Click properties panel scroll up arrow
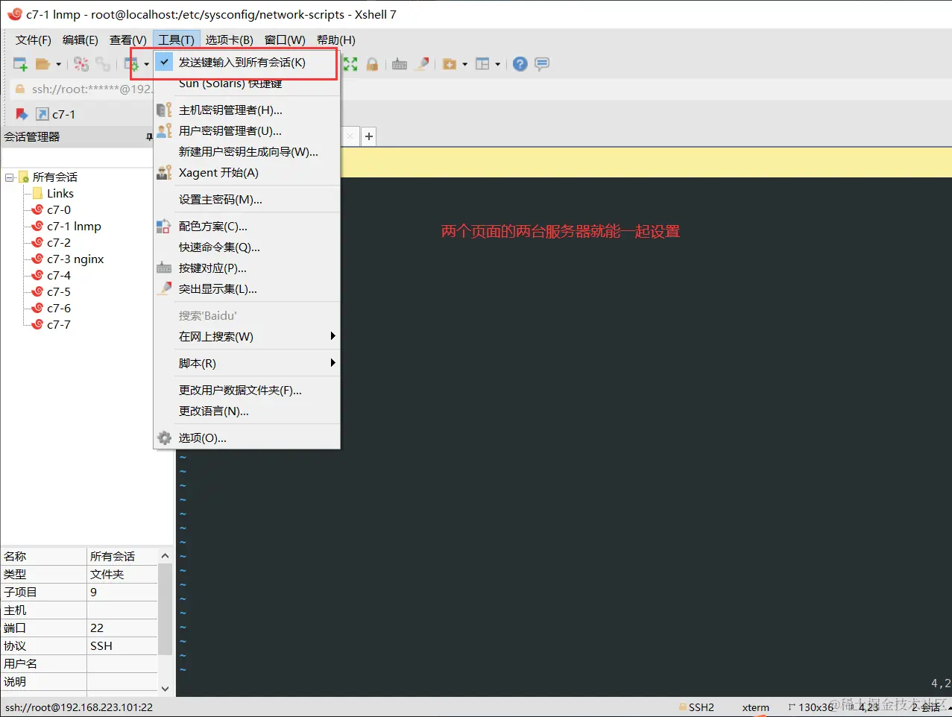The width and height of the screenshot is (952, 717). pyautogui.click(x=166, y=556)
